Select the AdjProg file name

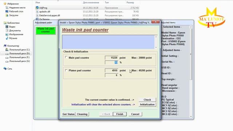pyautogui.click(x=43, y=8)
